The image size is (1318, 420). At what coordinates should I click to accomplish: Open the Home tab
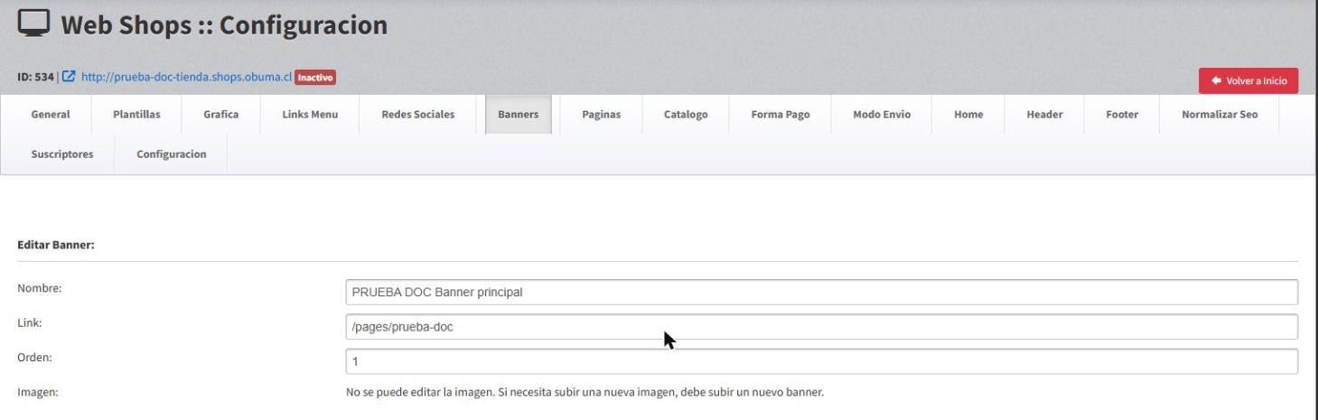click(x=968, y=115)
